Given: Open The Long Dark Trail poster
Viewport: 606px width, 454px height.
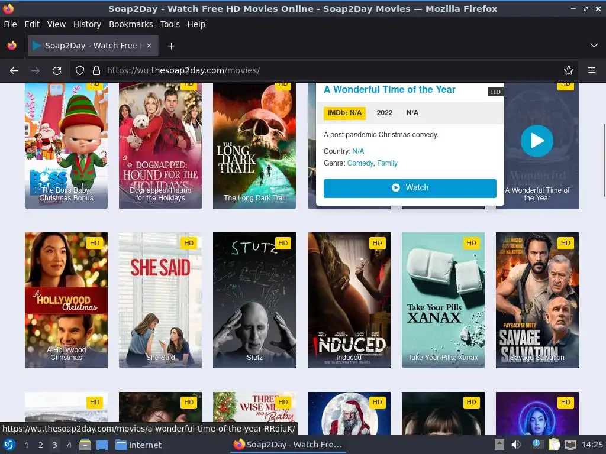Looking at the screenshot, I should [254, 146].
